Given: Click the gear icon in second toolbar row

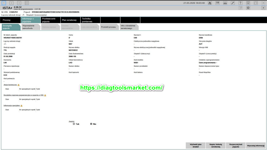Looking at the screenshot, I should coord(248,8).
